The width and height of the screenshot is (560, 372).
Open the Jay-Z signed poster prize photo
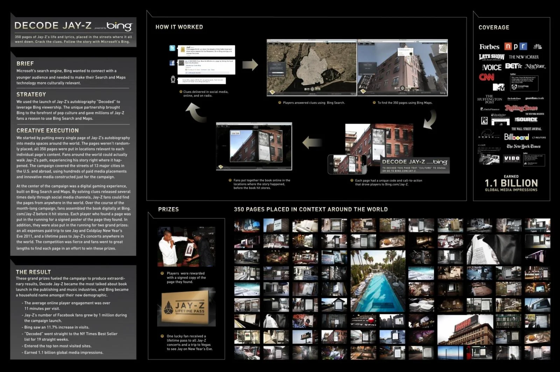coord(186,247)
